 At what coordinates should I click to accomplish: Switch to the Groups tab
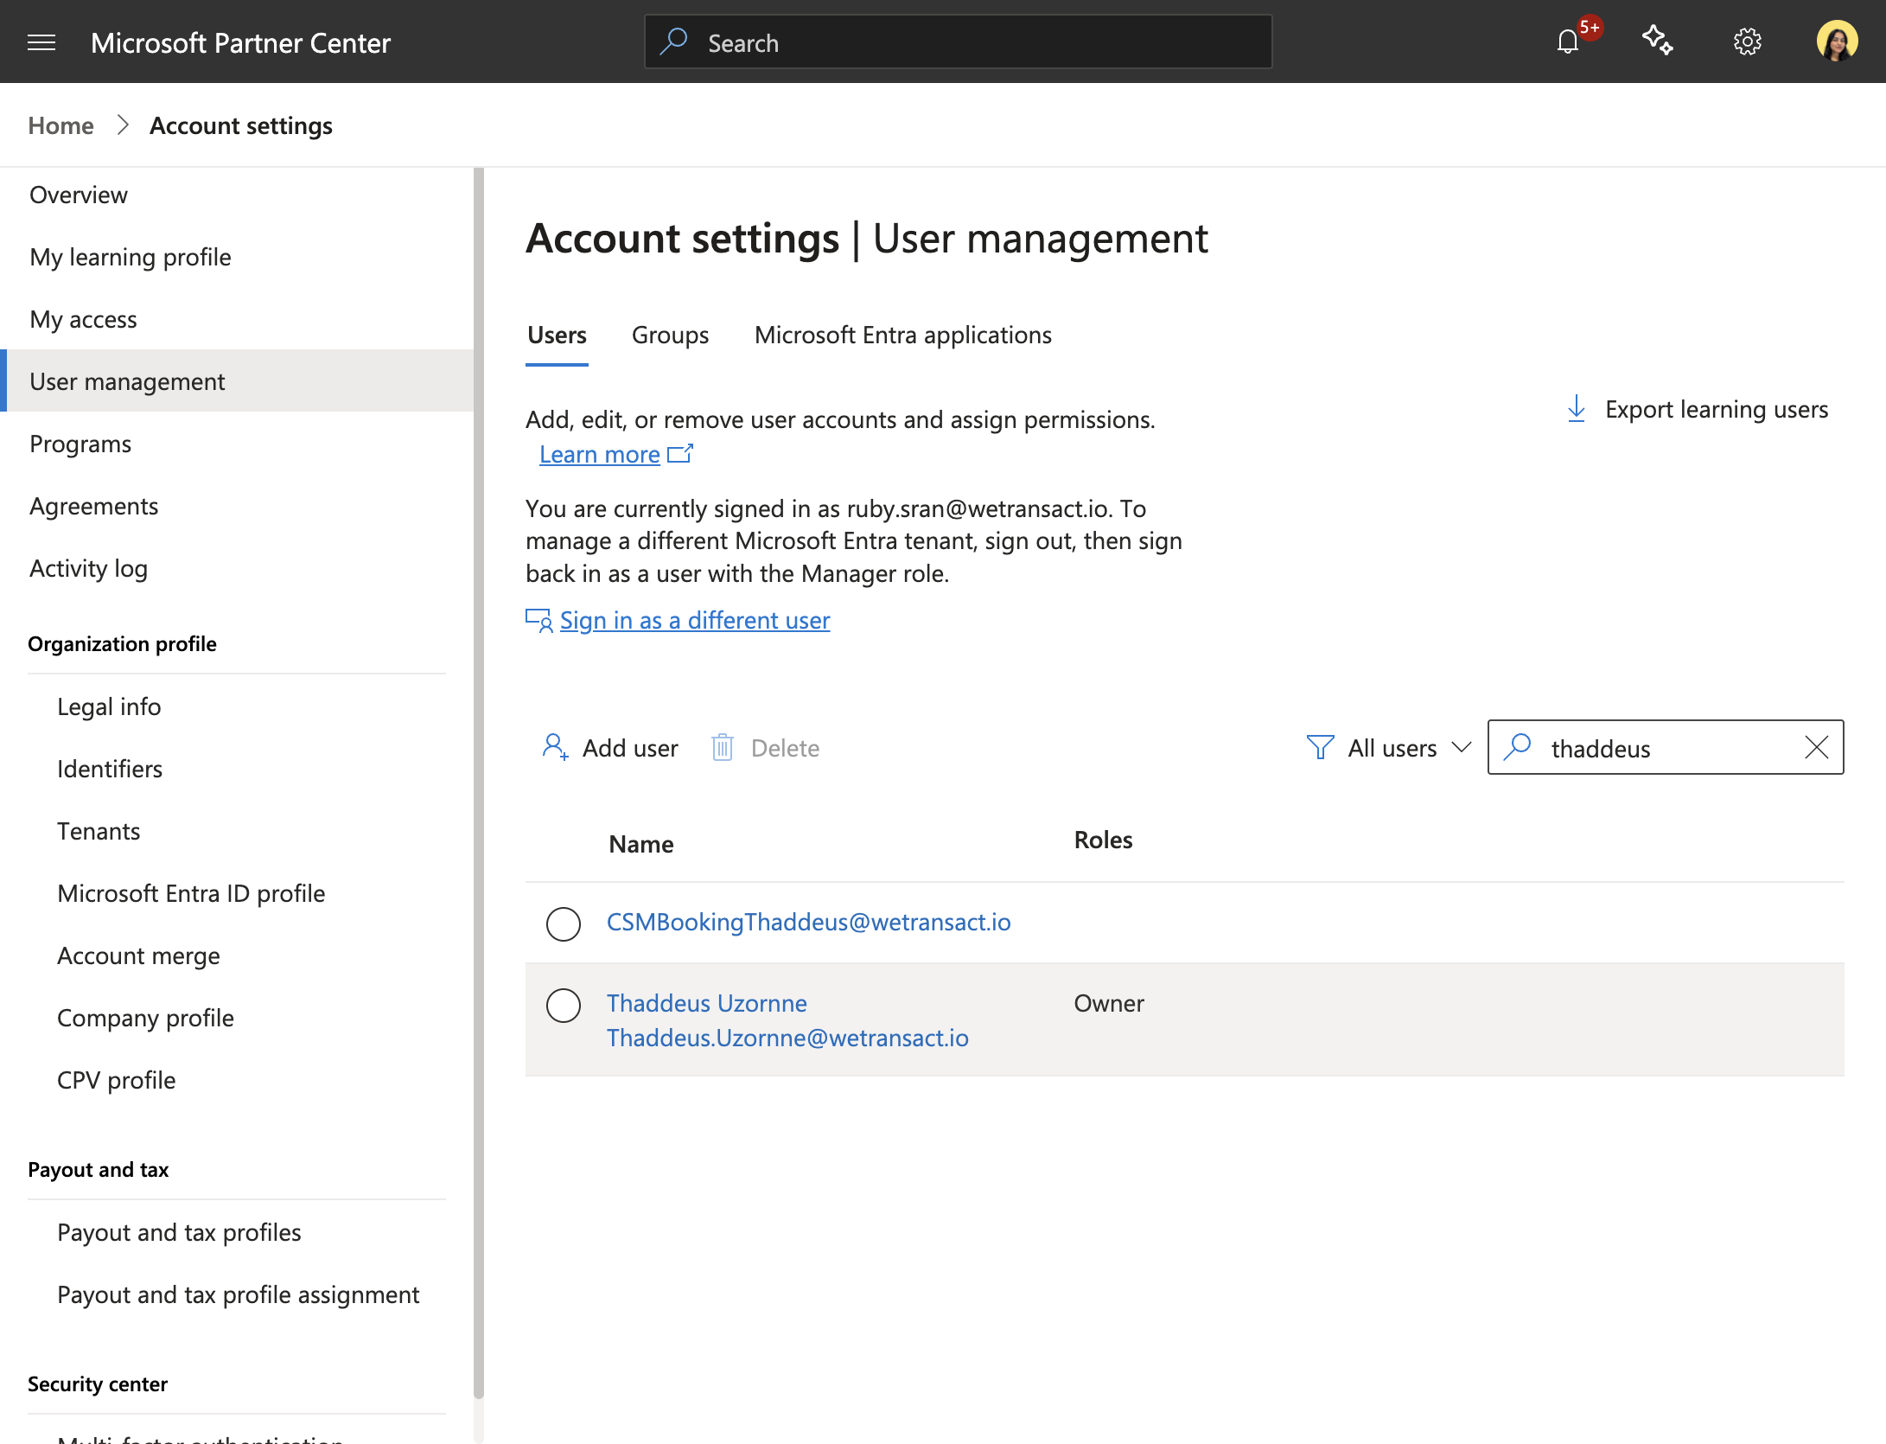[670, 335]
